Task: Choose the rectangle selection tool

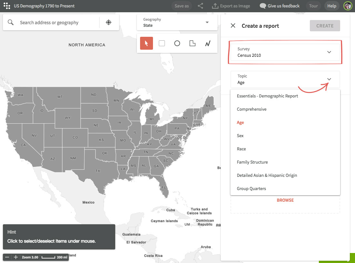Action: 162,43
